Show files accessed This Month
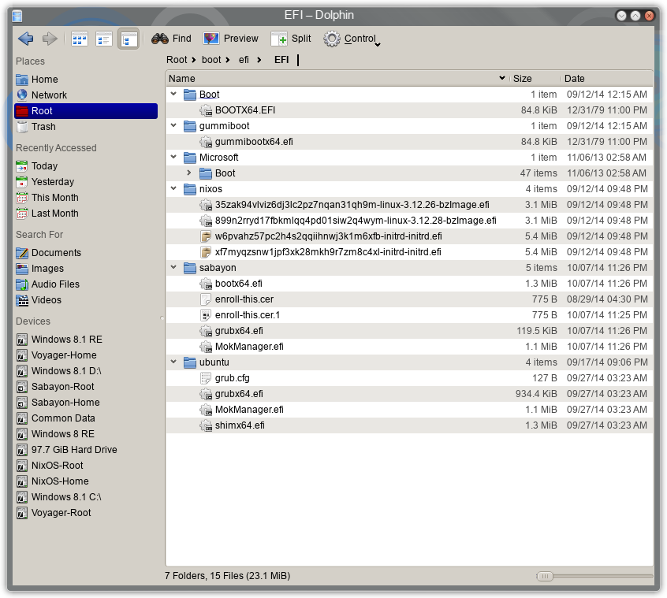 point(86,198)
